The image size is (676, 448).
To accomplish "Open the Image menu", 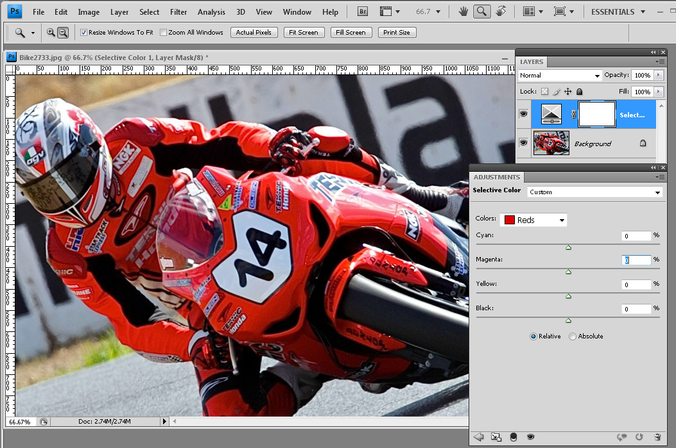I will point(89,12).
